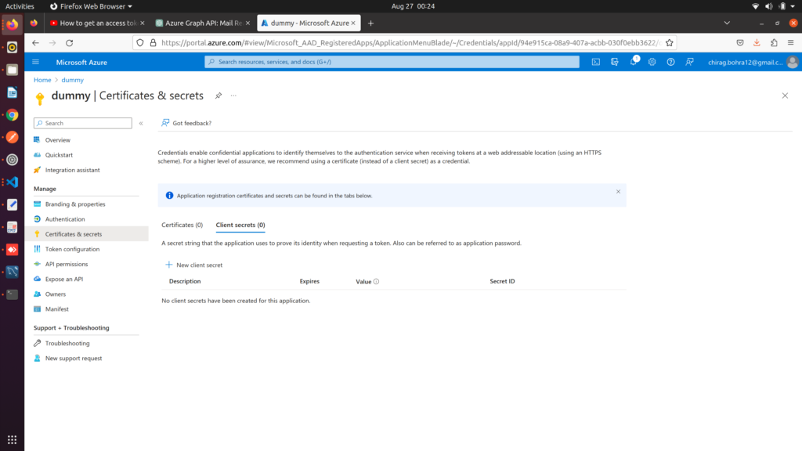
Task: Bookmark this page with star icon
Action: (669, 43)
